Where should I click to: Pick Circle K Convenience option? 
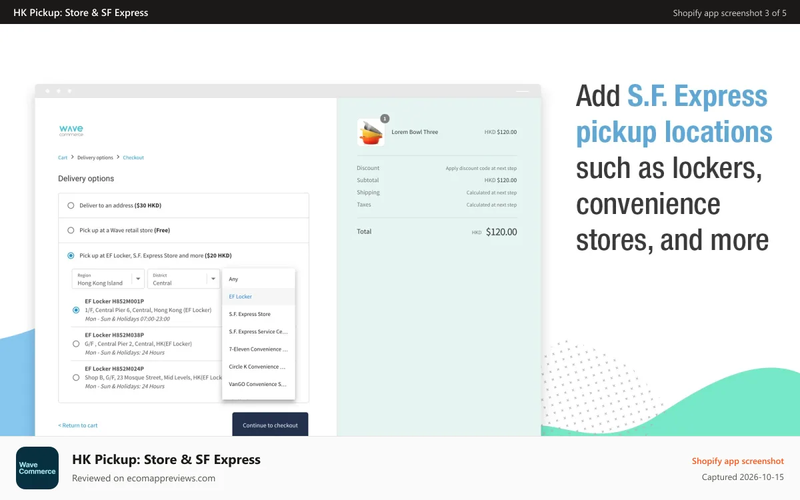pyautogui.click(x=259, y=367)
